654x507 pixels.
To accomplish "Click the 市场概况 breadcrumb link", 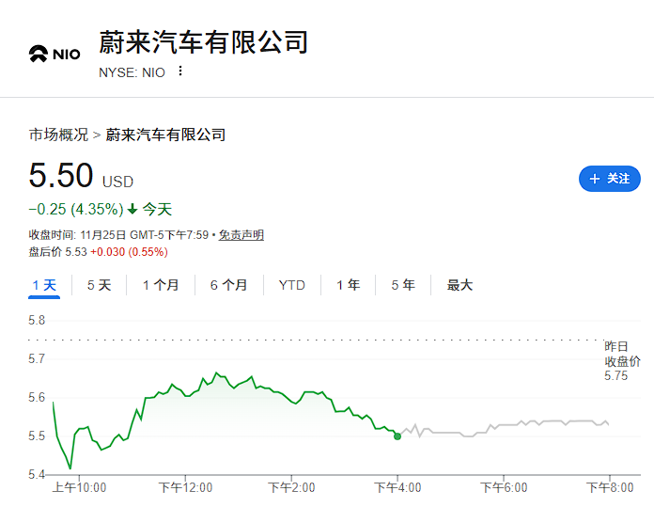I will click(x=58, y=135).
